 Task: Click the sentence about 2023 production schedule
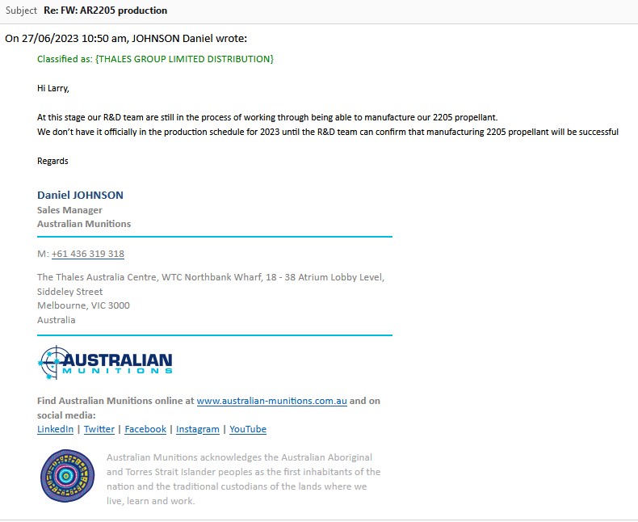click(327, 132)
